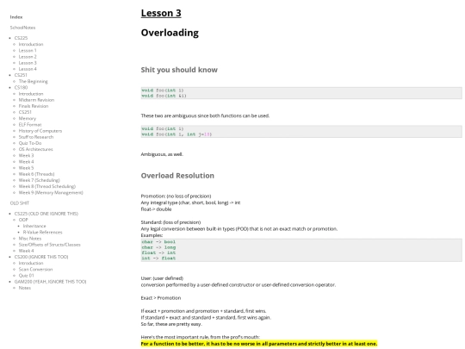The width and height of the screenshot is (465, 349).
Task: Open Quiz 01 page
Action: coord(26,276)
